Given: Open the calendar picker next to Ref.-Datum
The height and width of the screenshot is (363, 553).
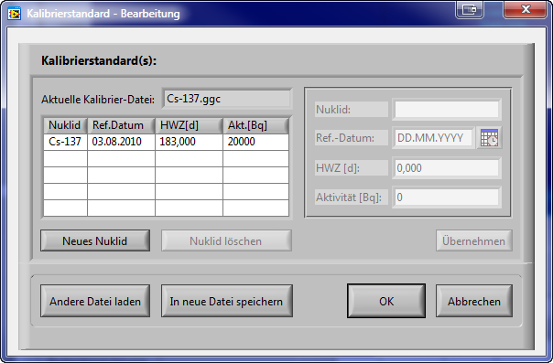Looking at the screenshot, I should click(489, 138).
